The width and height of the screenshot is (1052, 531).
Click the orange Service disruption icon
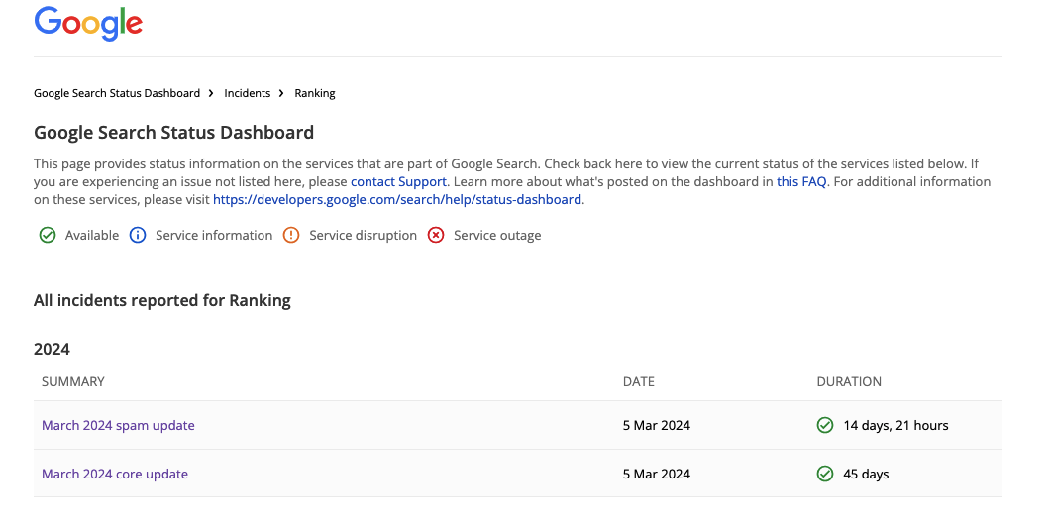(x=291, y=235)
